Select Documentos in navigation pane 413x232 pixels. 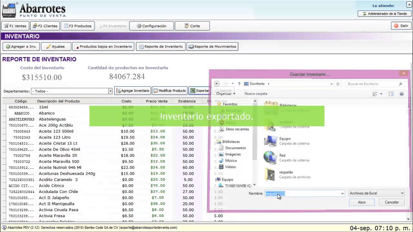pos(233,148)
